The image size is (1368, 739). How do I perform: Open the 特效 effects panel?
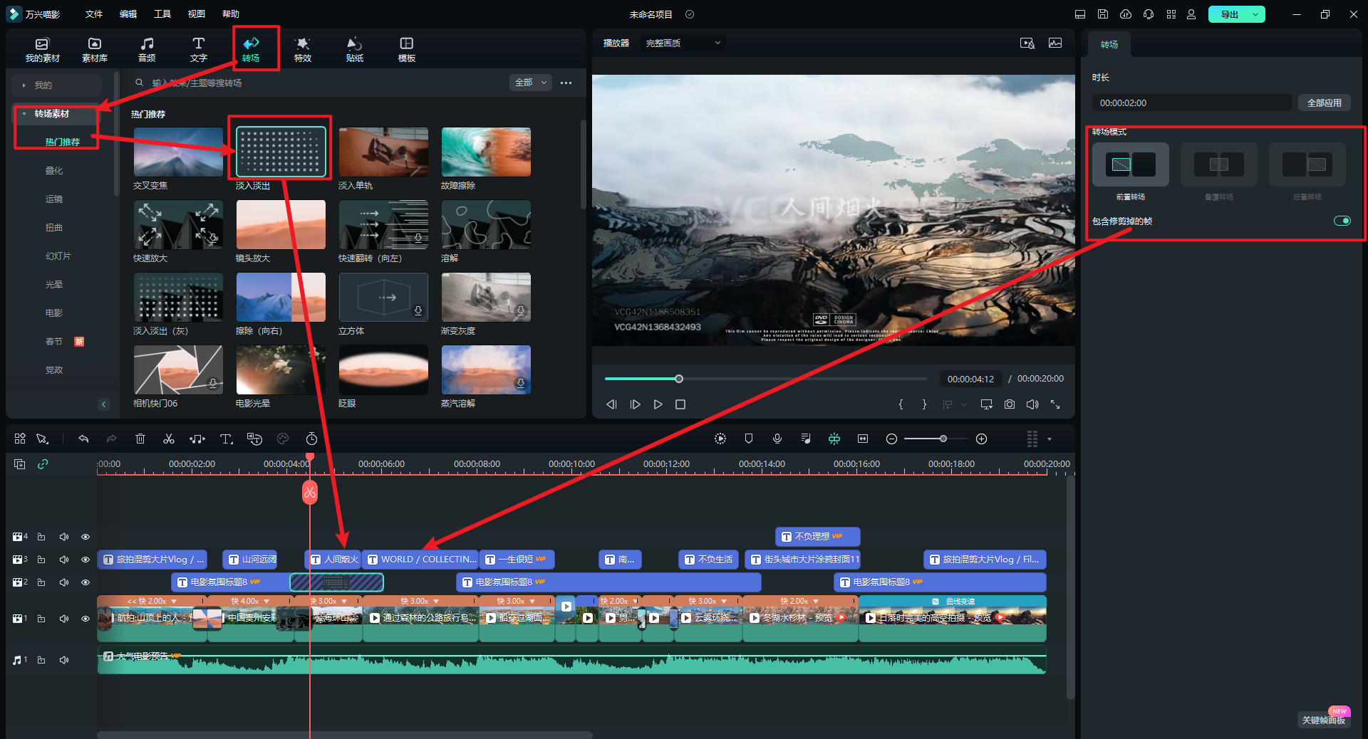click(303, 49)
